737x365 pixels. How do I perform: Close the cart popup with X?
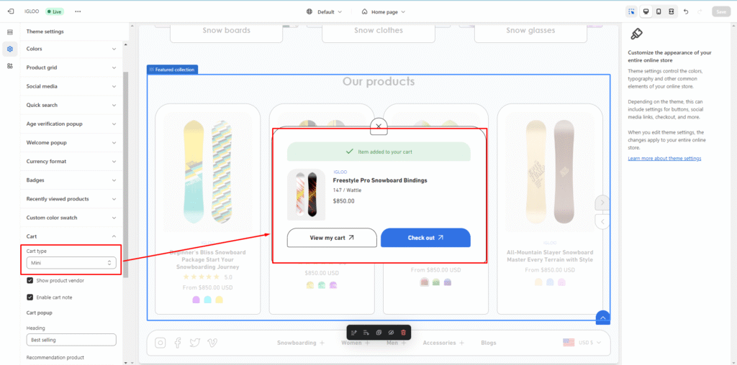[379, 126]
